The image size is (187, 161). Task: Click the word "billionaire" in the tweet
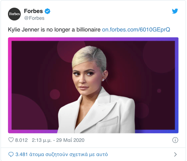86,30
